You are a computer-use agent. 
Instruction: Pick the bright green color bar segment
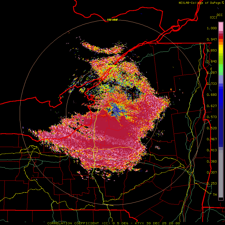coord(221,68)
